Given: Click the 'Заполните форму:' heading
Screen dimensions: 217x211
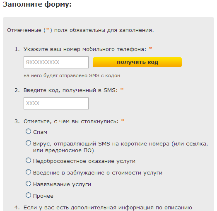Looking at the screenshot, I should [37, 5].
